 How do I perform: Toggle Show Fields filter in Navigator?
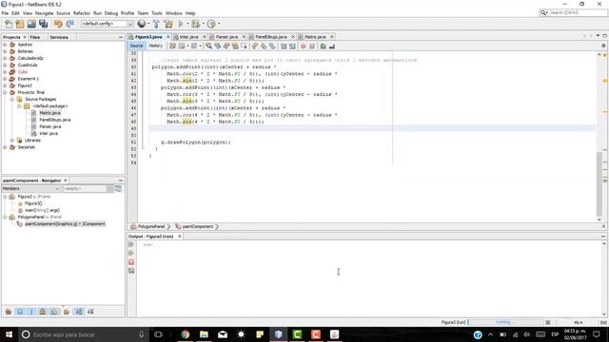pyautogui.click(x=20, y=312)
